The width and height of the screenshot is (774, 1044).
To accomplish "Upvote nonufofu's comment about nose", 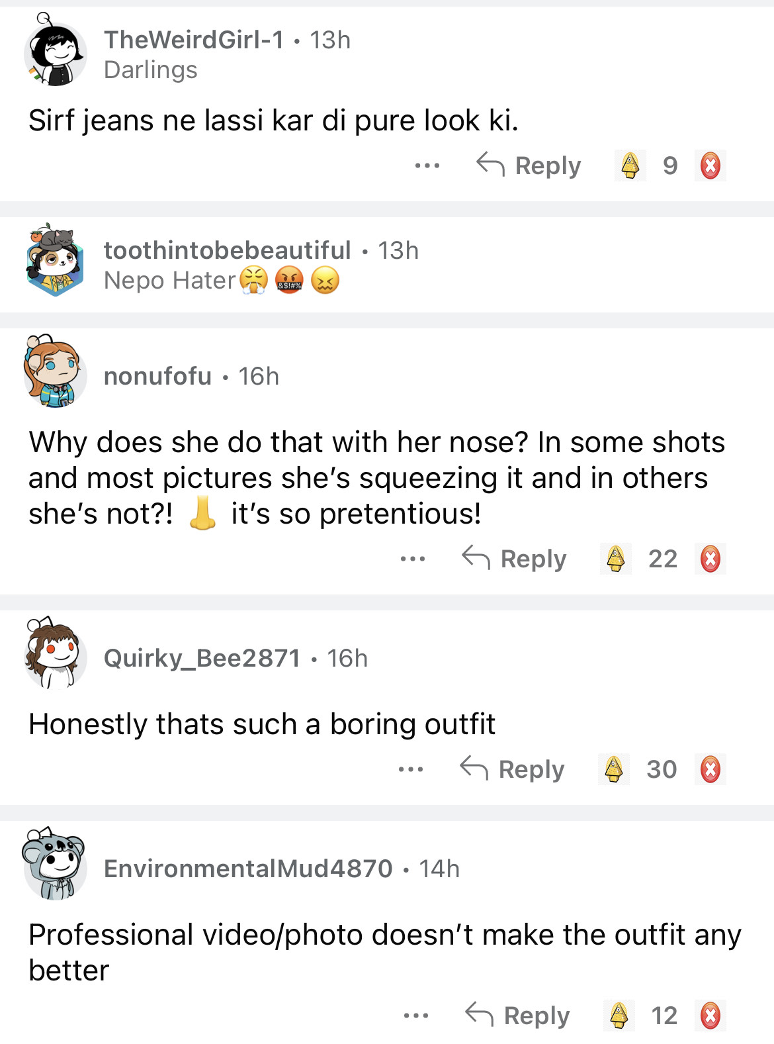I will (616, 559).
